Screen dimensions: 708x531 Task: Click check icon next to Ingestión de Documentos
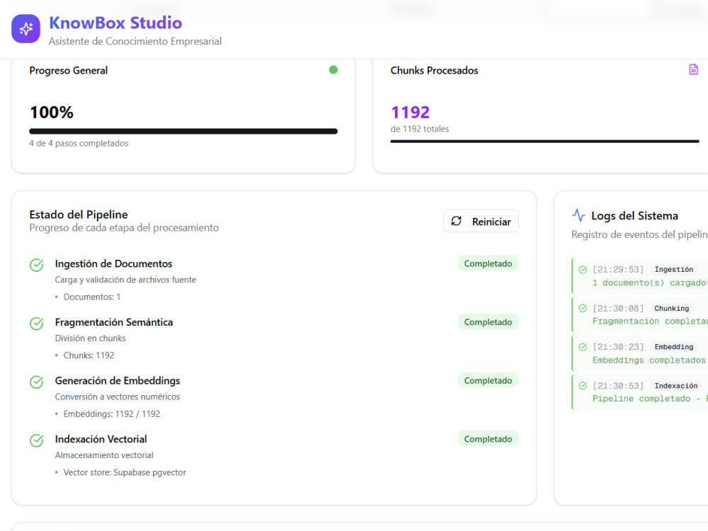(x=37, y=265)
